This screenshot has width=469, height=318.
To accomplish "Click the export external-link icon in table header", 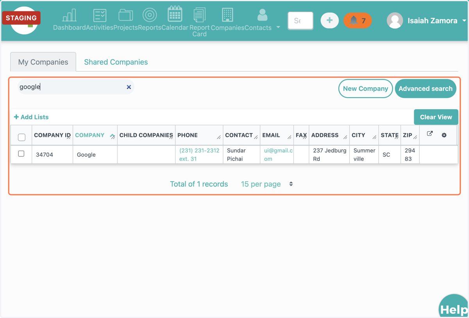I will [430, 134].
